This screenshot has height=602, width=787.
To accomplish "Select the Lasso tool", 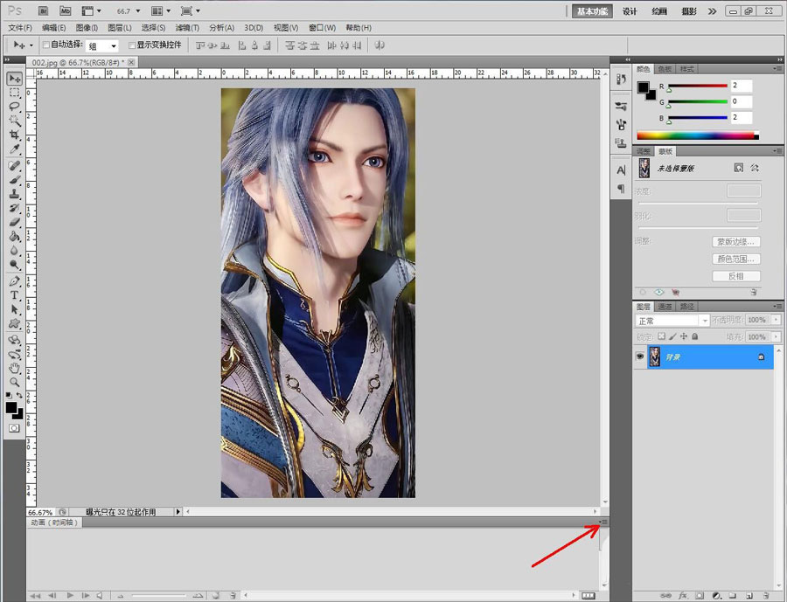I will pyautogui.click(x=15, y=106).
